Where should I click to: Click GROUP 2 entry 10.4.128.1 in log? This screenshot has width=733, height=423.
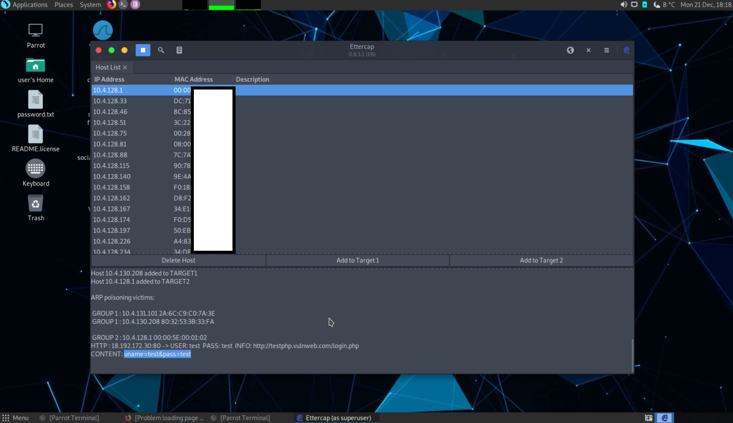click(149, 337)
